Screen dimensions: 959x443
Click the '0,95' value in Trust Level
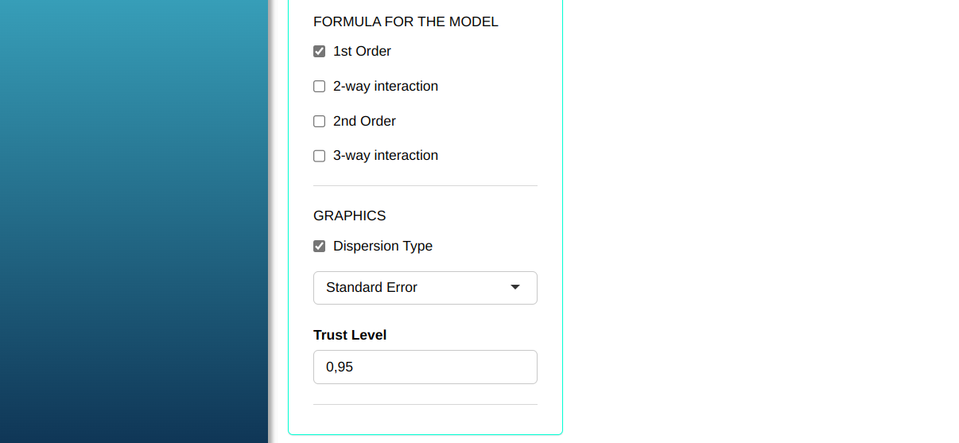coord(340,367)
